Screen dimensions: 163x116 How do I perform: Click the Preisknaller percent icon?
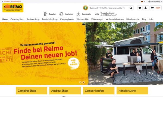(x=79, y=14)
